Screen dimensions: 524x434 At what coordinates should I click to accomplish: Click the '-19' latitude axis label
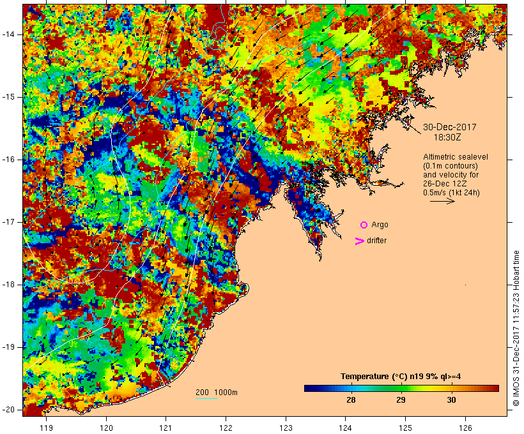[x=9, y=347]
